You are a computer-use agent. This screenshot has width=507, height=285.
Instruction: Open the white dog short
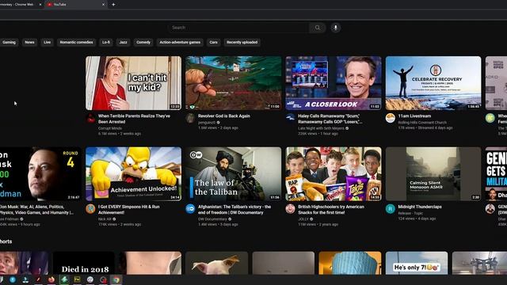click(216, 263)
